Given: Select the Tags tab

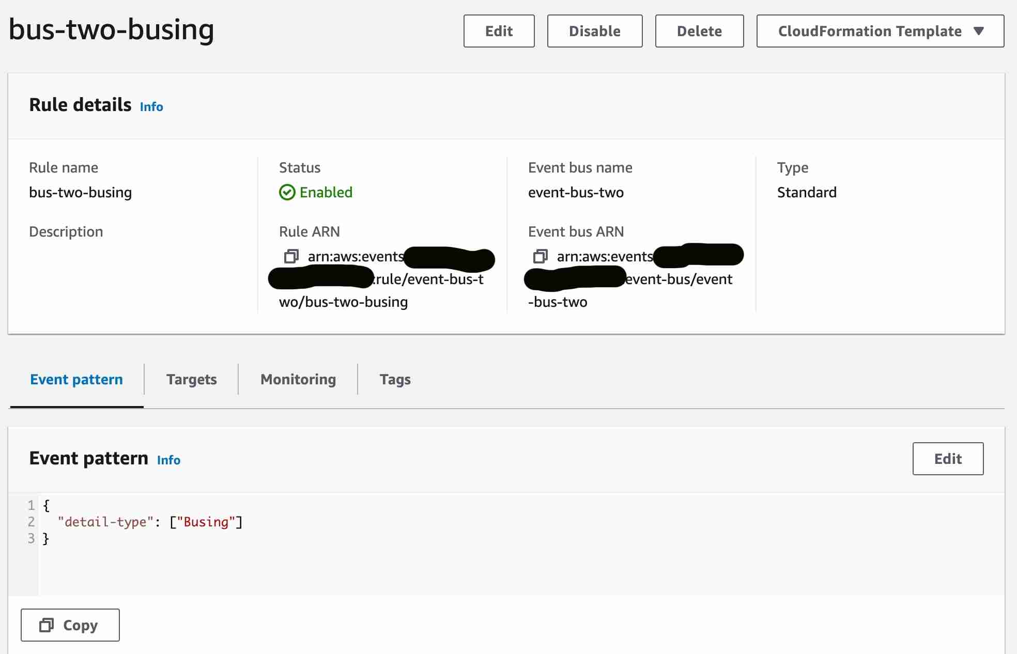Looking at the screenshot, I should tap(395, 379).
